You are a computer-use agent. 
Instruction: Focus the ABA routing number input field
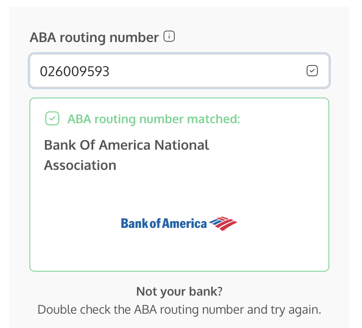pos(179,71)
